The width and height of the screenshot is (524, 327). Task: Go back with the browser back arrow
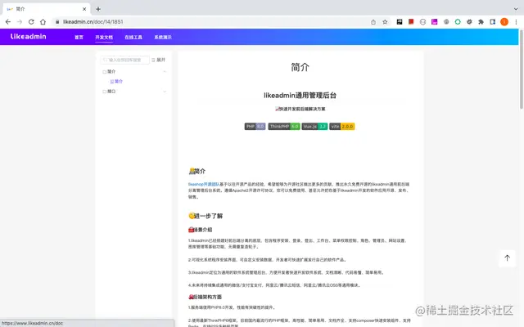click(8, 22)
